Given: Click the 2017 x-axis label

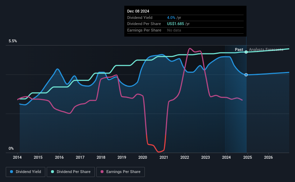Looking at the screenshot, I should tap(80, 157).
